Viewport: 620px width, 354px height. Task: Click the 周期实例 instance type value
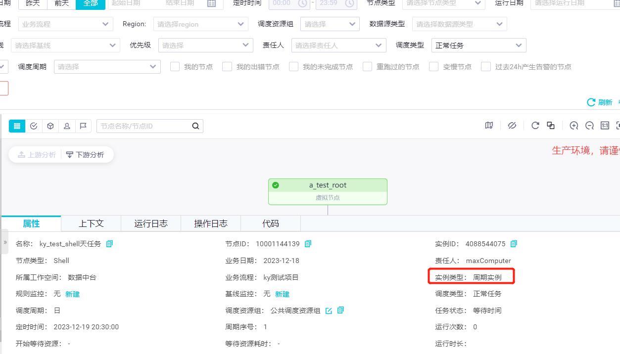coord(487,277)
